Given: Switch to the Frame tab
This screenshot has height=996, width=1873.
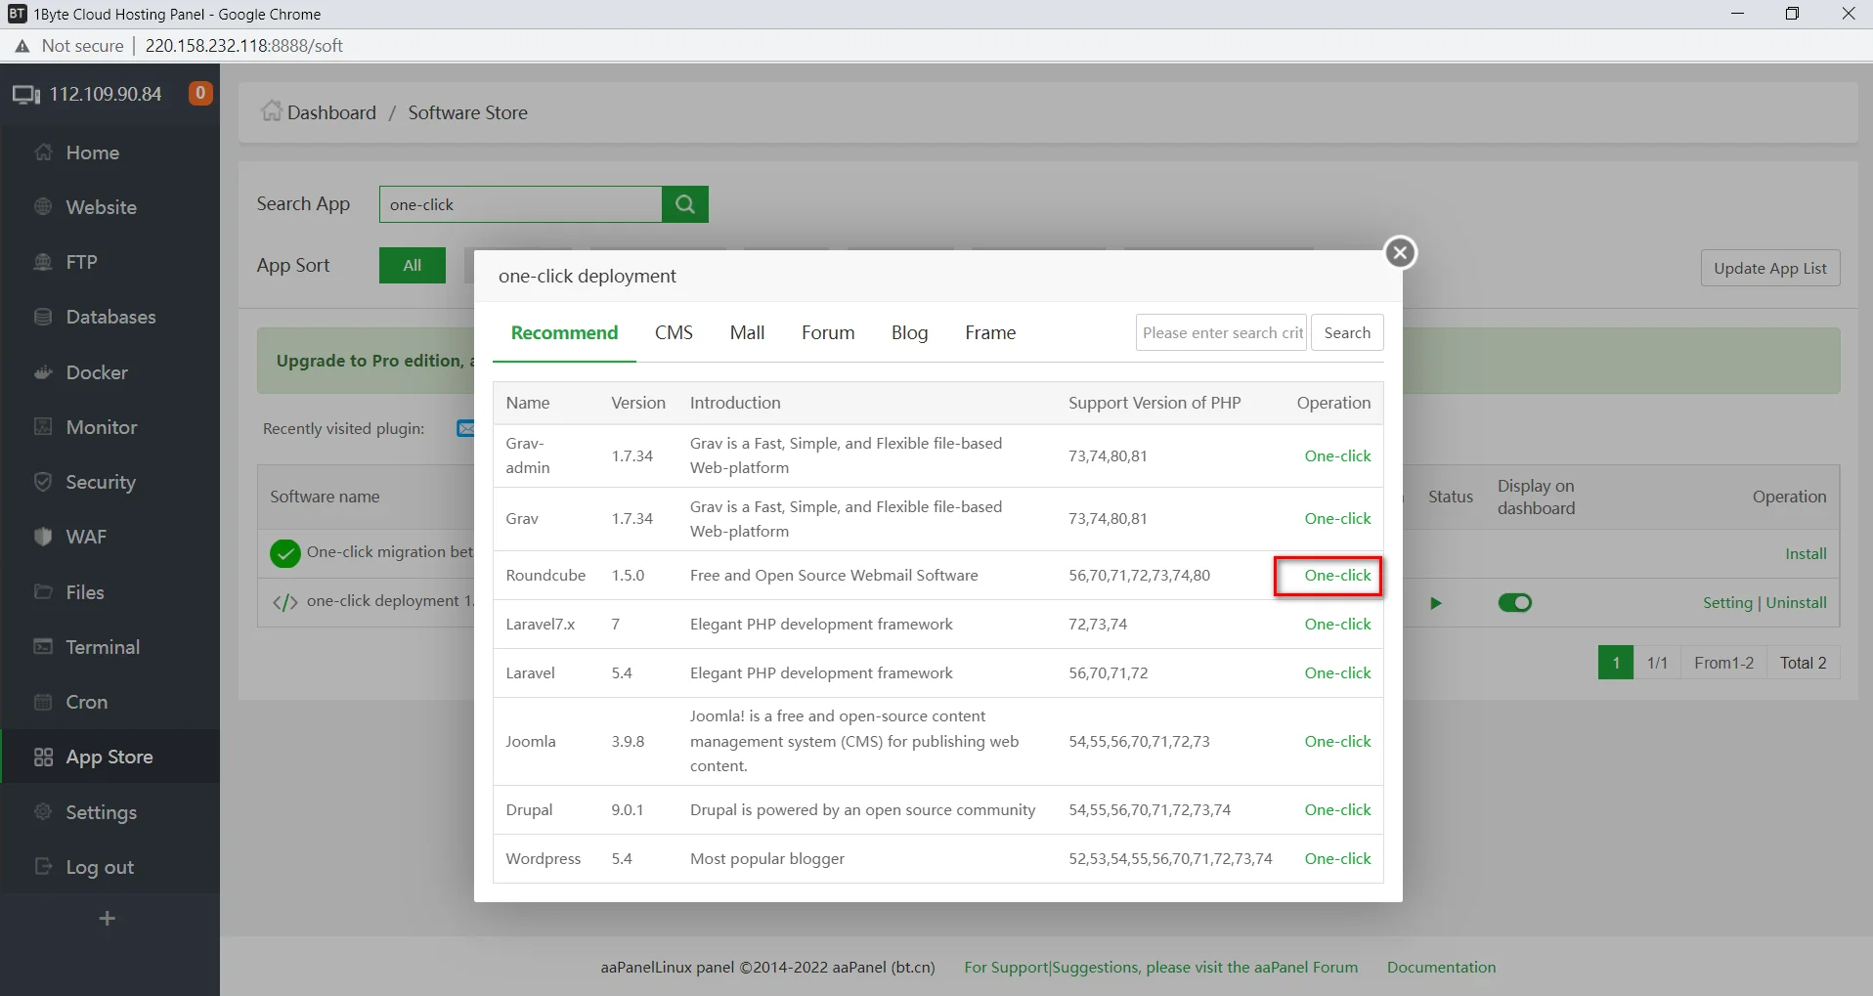Looking at the screenshot, I should click(x=990, y=332).
